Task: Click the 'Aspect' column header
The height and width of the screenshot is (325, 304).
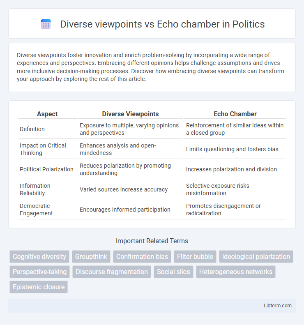Action: tap(47, 114)
